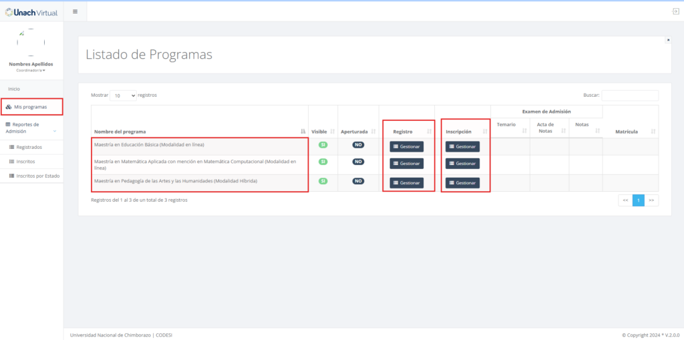Click the Buscar search field
684x340 pixels.
pos(629,96)
